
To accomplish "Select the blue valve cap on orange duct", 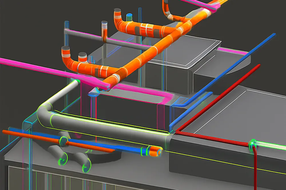I will coord(129,15).
